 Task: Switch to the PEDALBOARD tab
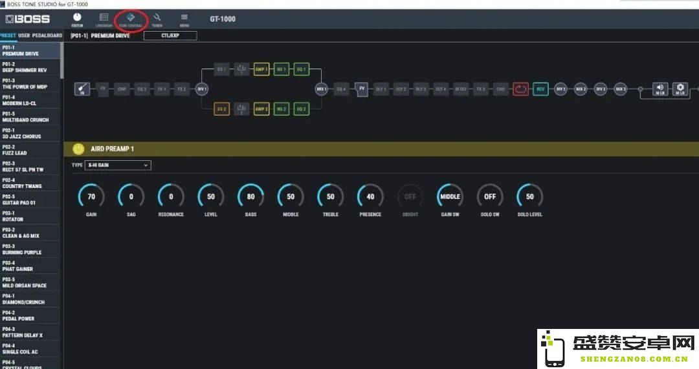tap(47, 35)
